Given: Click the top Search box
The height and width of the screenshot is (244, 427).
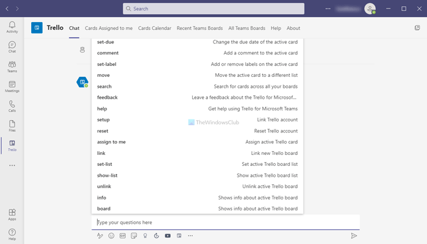Looking at the screenshot, I should pyautogui.click(x=213, y=9).
